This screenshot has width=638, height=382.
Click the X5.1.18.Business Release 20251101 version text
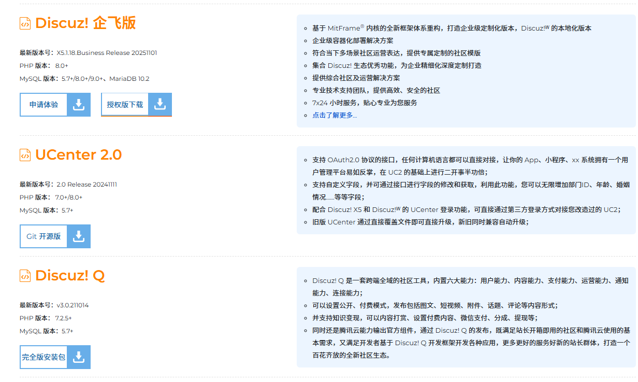point(107,53)
